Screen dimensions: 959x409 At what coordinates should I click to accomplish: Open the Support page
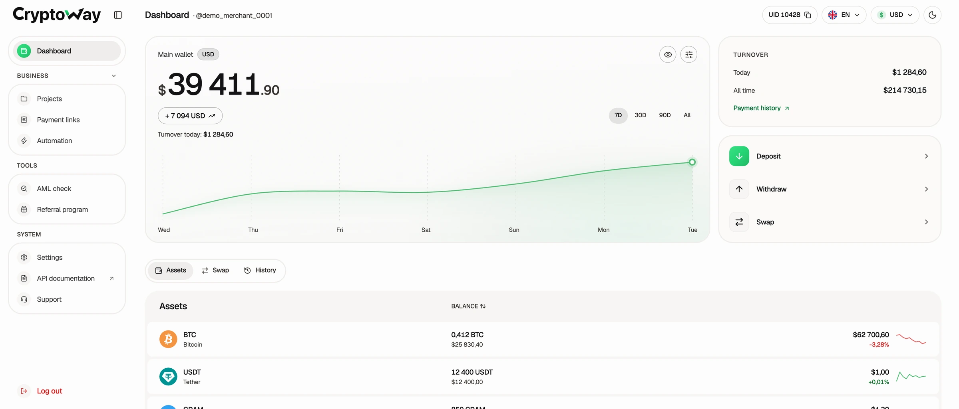[67, 299]
